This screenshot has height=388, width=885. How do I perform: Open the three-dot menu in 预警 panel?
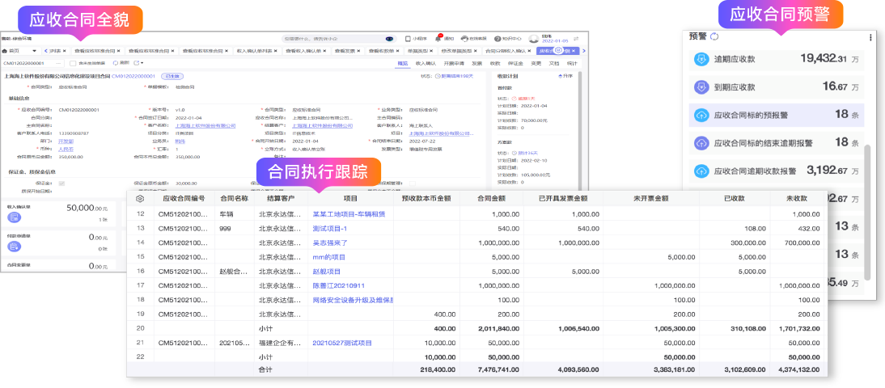pos(870,37)
